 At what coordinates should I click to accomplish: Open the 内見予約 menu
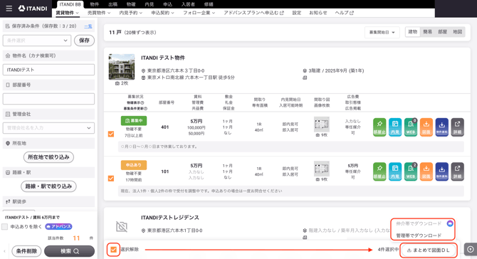130,13
